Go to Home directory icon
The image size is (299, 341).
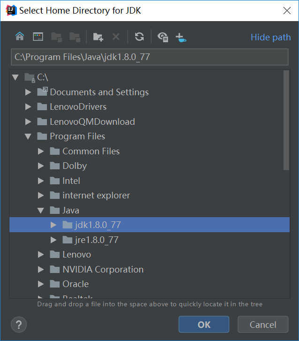click(20, 37)
